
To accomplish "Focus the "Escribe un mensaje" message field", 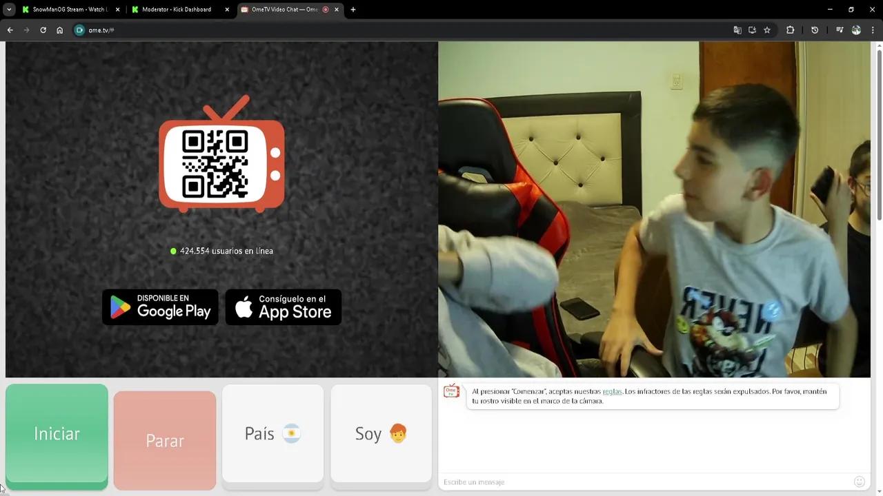I will click(645, 482).
